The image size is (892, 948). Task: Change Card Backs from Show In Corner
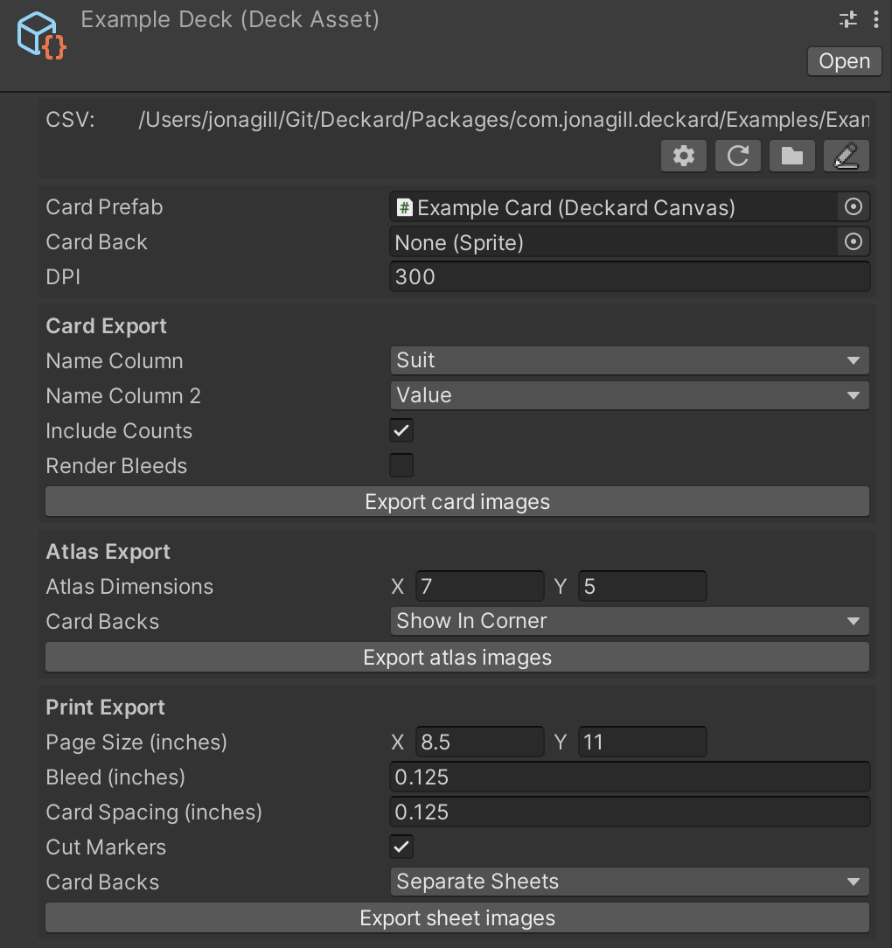[630, 621]
